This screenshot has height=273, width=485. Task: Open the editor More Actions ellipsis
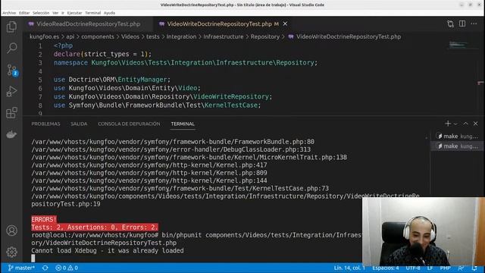click(474, 24)
